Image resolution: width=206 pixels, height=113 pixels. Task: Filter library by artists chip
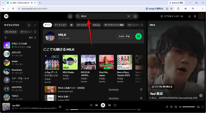pyautogui.click(x=26, y=32)
